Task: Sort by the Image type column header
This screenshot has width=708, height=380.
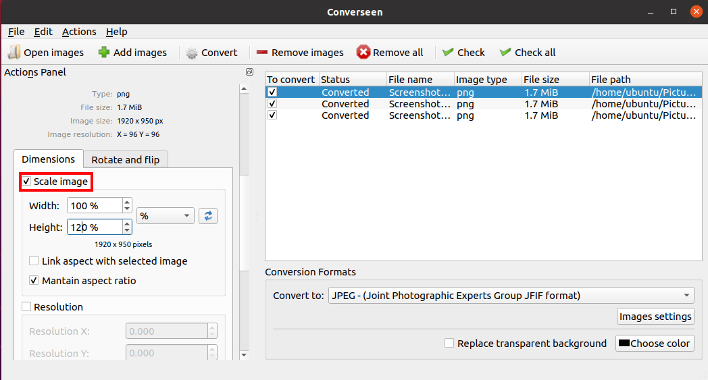Action: coord(488,80)
